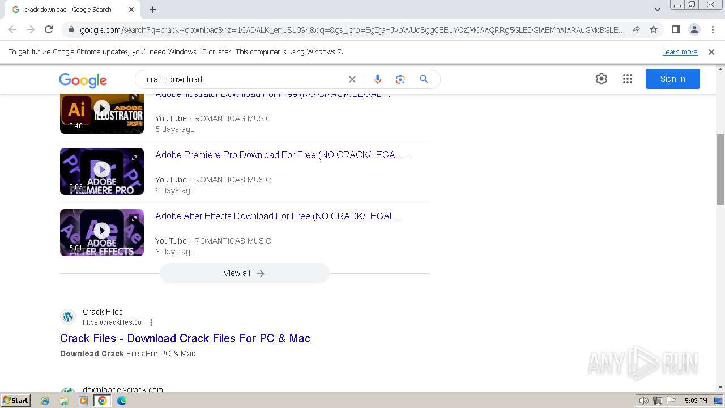Go back to the previous page
Viewport: 725px width, 408px height.
[x=12, y=29]
